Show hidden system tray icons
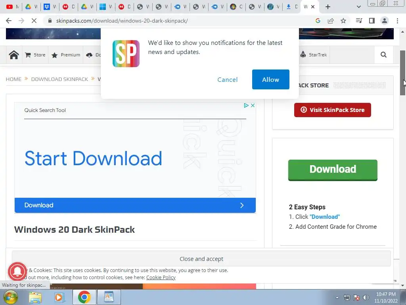406x305 pixels. 337,297
